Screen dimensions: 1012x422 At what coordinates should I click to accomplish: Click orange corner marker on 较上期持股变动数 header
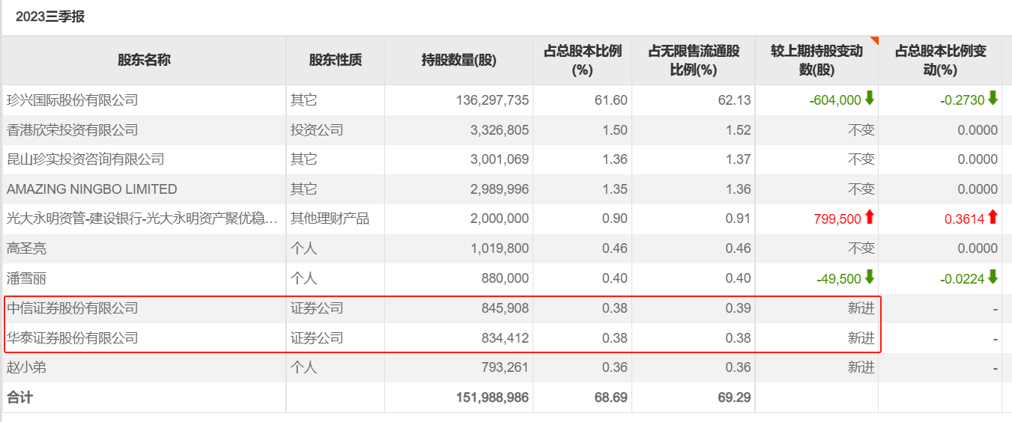(x=873, y=40)
